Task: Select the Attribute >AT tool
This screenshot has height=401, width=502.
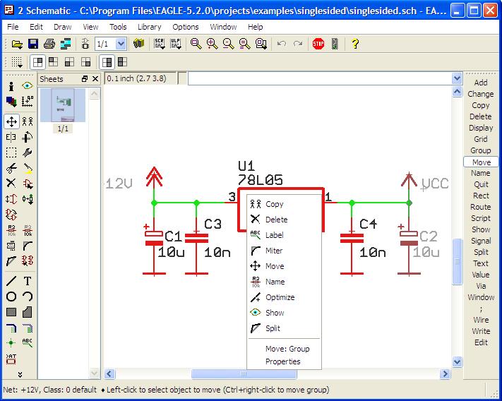Action: coord(11,359)
